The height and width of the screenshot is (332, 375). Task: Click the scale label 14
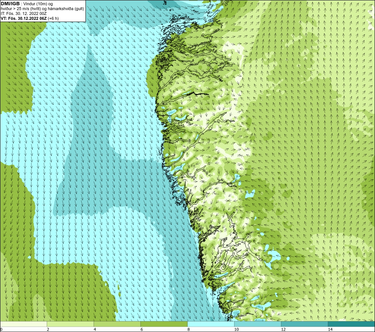click(x=330, y=329)
